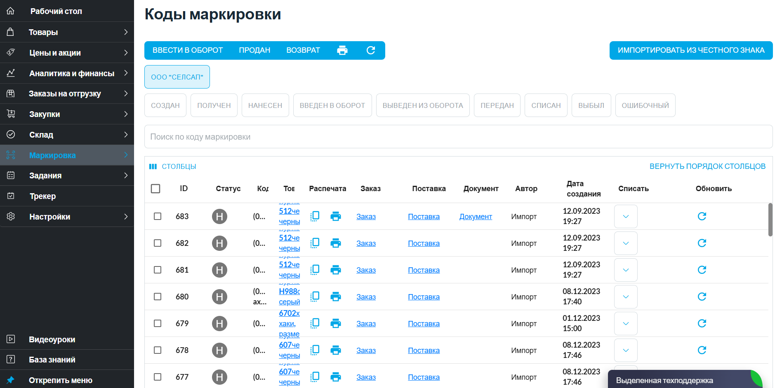
Task: Expand the Цены и акции menu chevron
Action: click(x=126, y=53)
